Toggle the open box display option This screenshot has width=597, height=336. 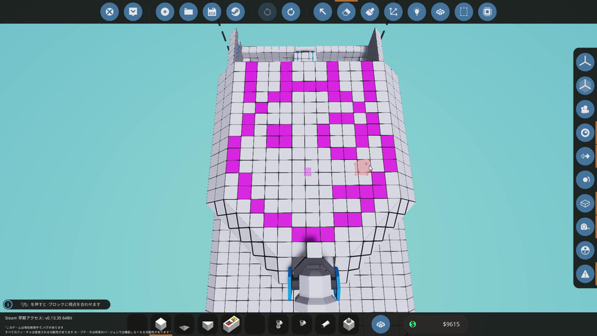click(x=585, y=203)
